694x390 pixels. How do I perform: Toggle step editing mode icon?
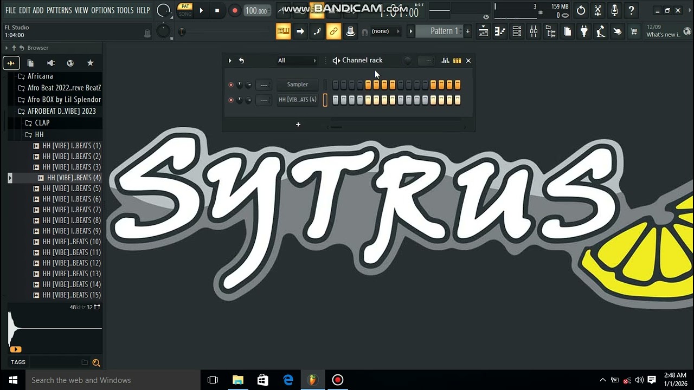point(317,31)
